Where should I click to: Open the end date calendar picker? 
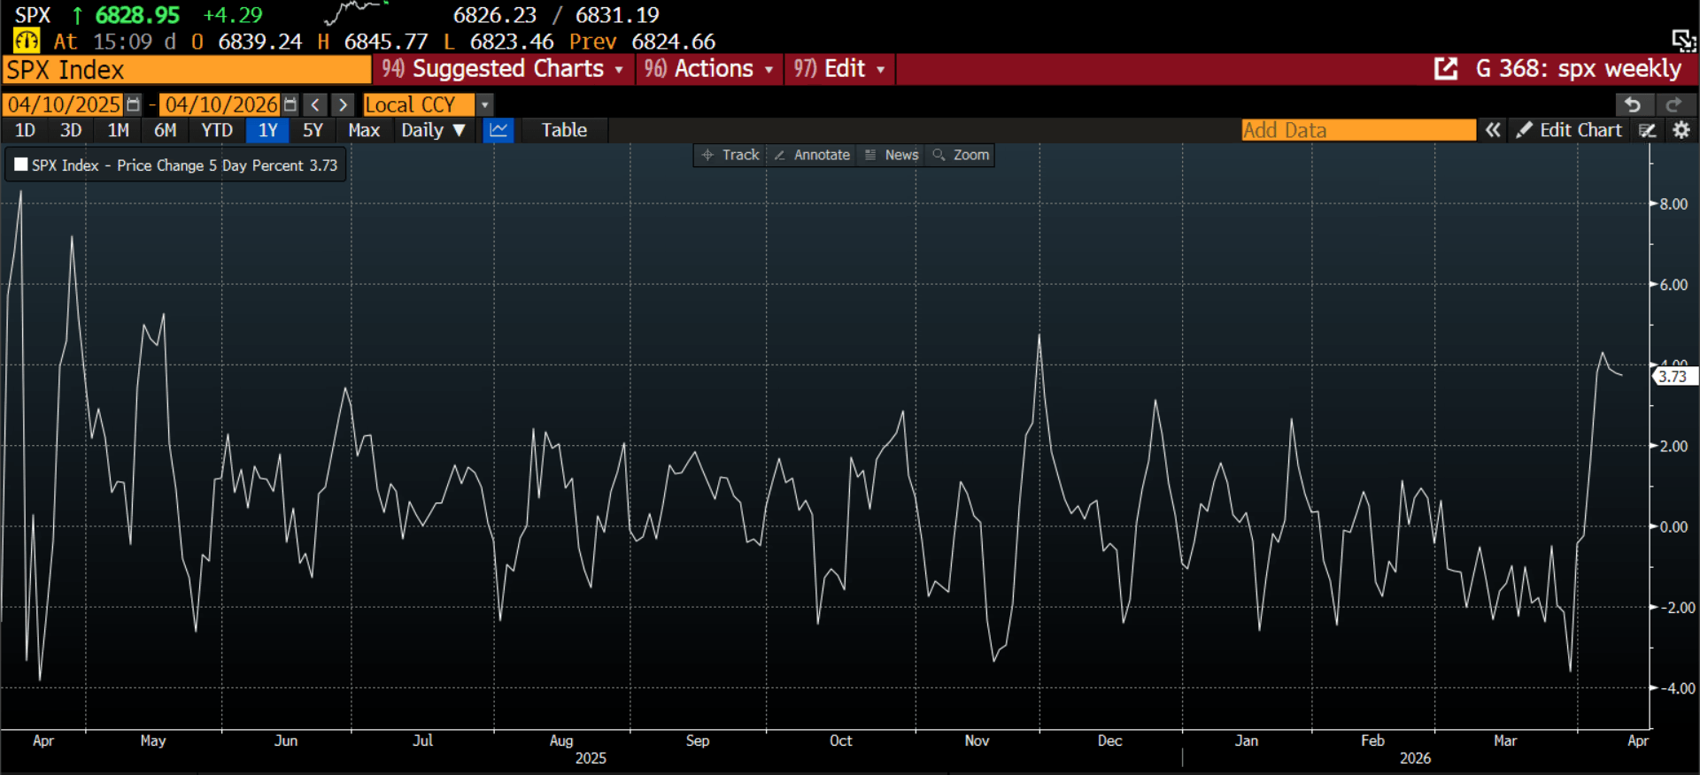pos(290,105)
